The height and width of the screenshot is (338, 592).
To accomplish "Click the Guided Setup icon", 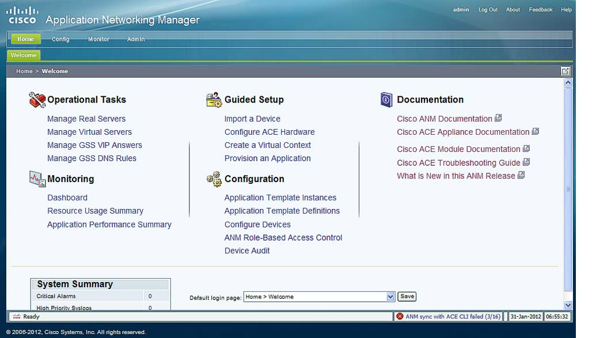I will click(x=214, y=100).
